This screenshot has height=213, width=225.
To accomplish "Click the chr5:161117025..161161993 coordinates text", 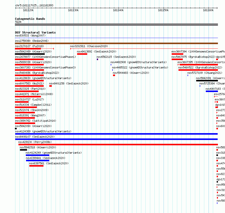I will pos(34,5).
